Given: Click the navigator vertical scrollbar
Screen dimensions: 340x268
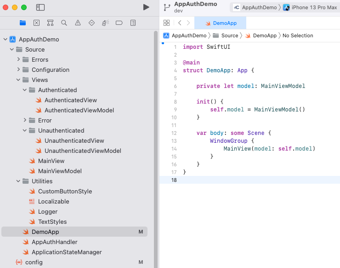Looking at the screenshot, I should (155, 149).
